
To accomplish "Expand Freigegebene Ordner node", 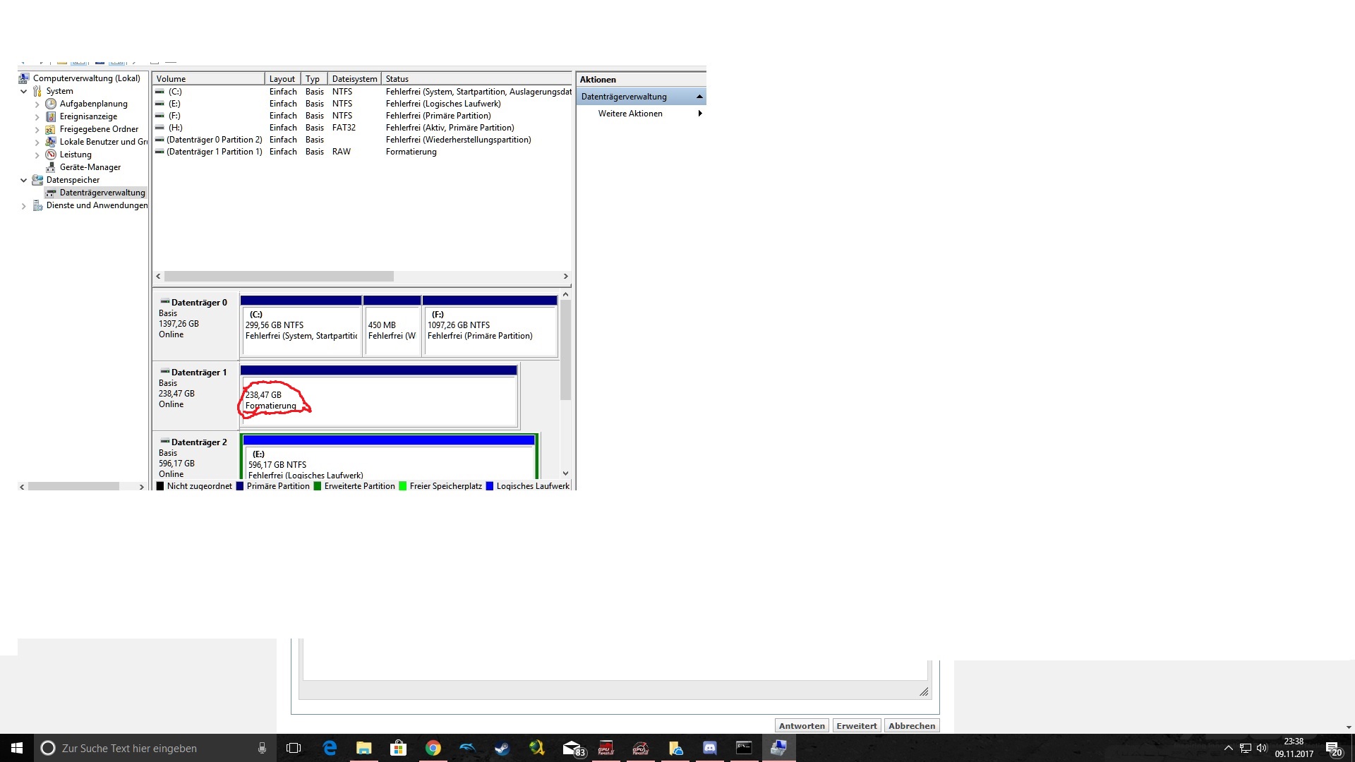I will tap(37, 130).
